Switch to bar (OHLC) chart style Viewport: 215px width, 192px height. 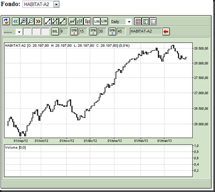pos(80,21)
